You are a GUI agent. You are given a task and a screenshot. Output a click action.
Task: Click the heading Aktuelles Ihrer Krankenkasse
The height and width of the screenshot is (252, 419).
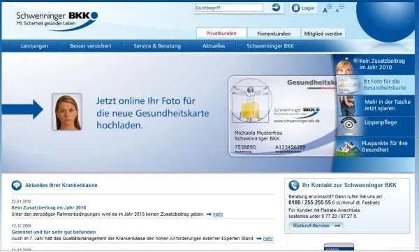tap(61, 185)
